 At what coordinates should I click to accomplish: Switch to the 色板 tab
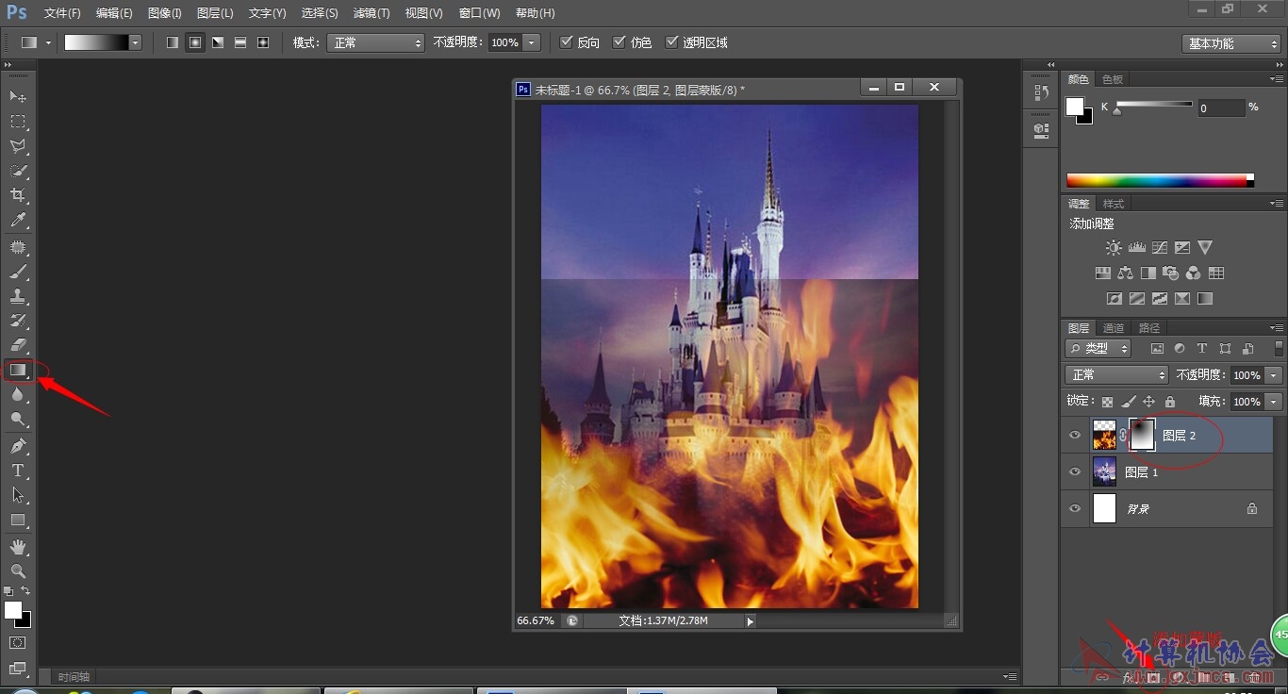[x=1113, y=79]
